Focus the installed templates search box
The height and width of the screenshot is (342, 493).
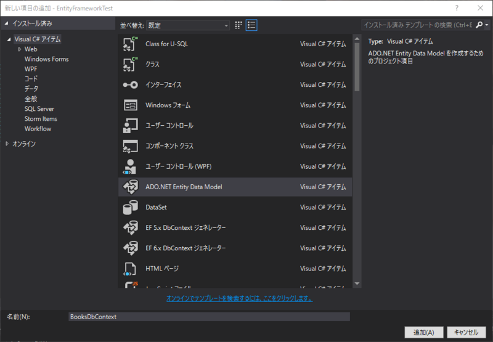[x=418, y=25]
